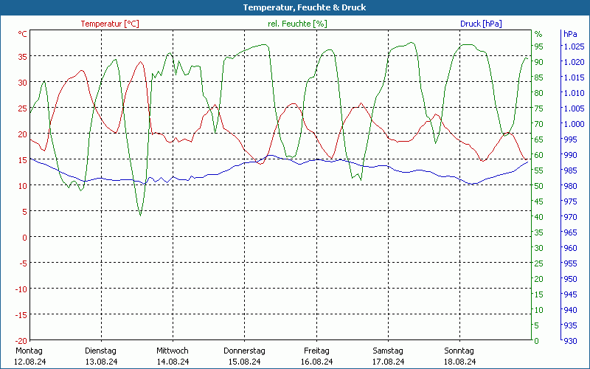Click the blue "1.025" pressure axis value
Image resolution: width=590 pixels, height=369 pixels.
pyautogui.click(x=574, y=46)
